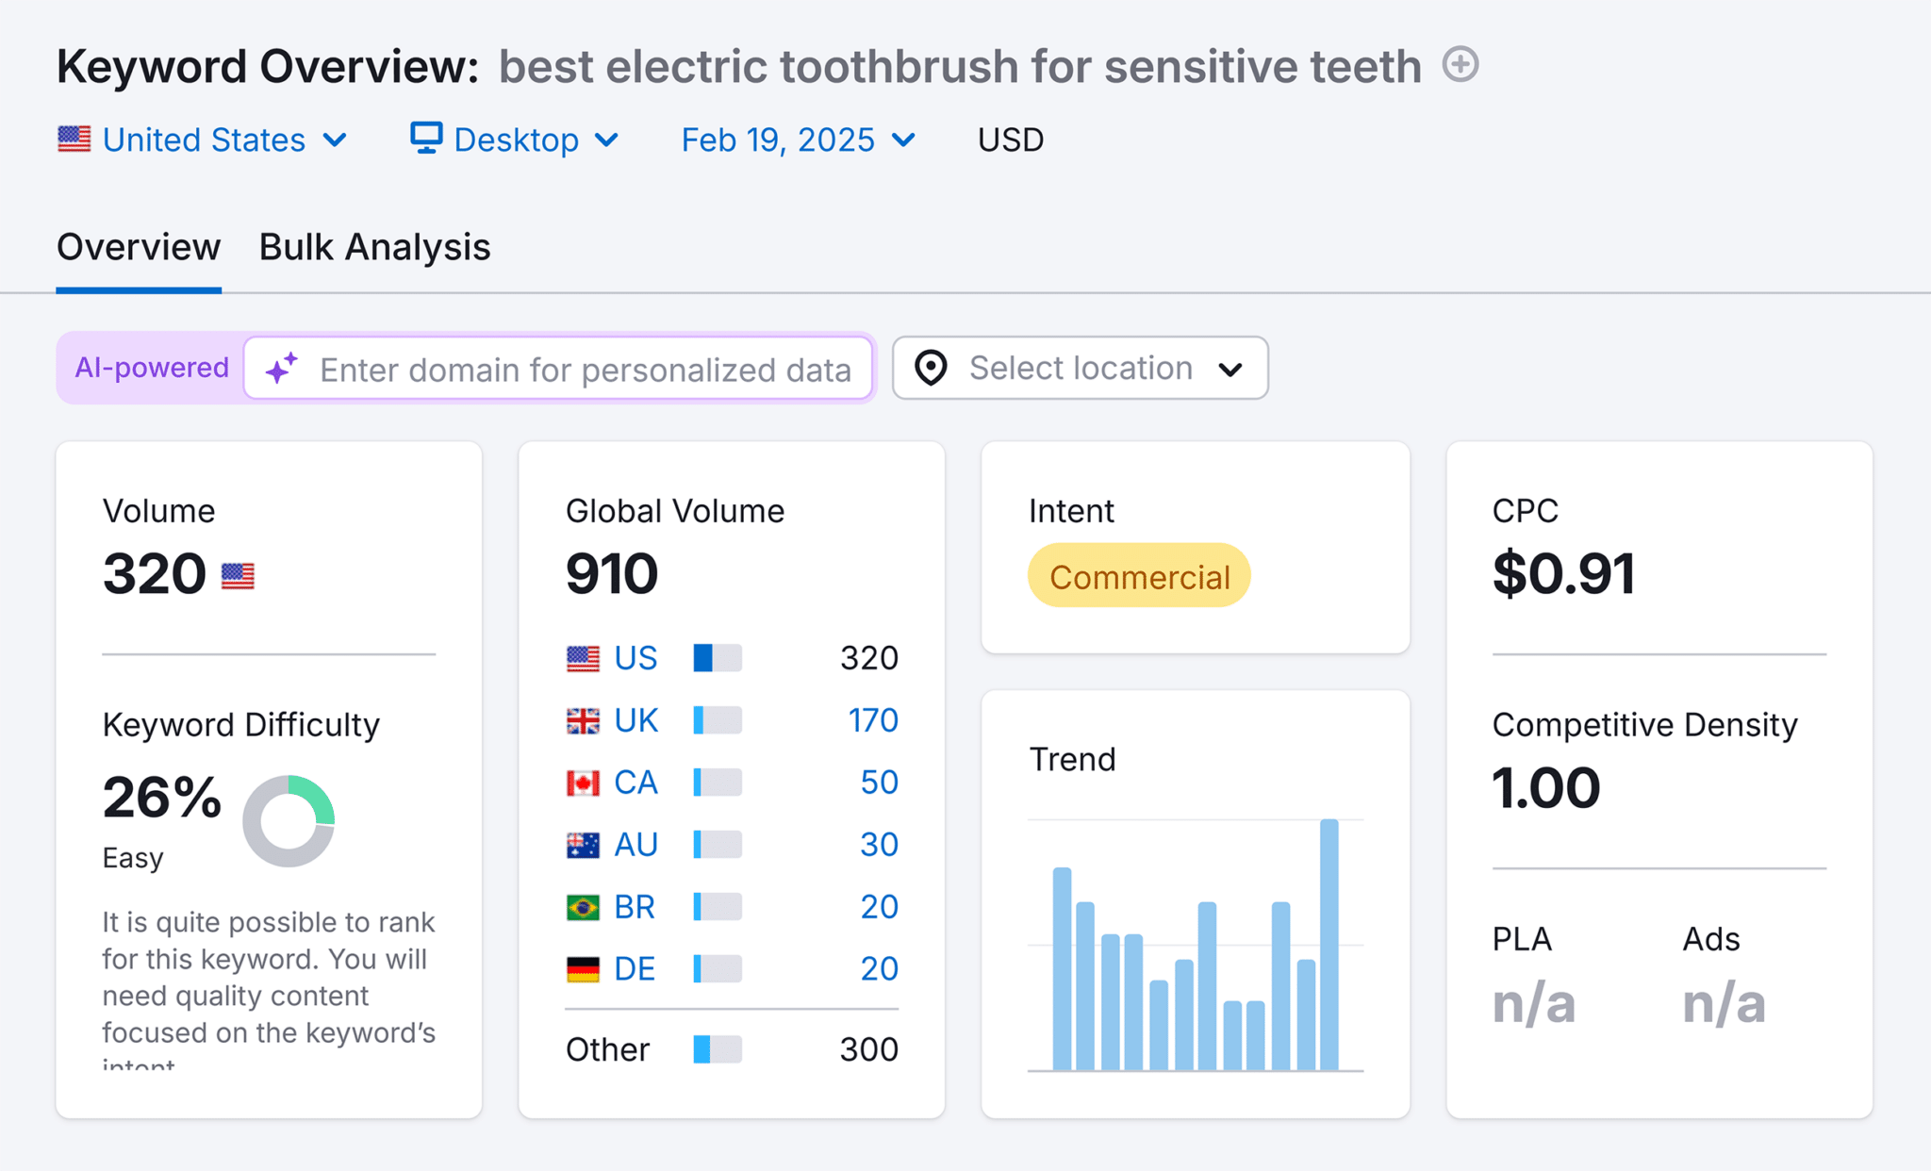Open the Feb 19, 2025 date dropdown

pos(799,140)
